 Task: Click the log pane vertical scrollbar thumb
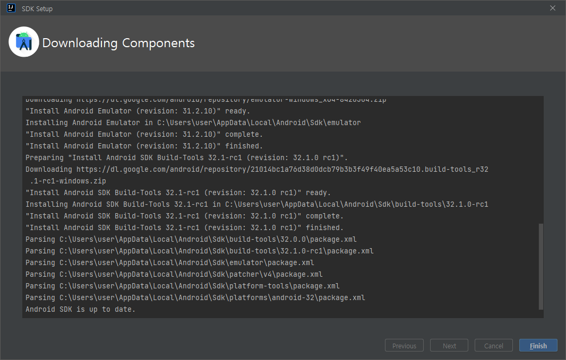(541, 267)
